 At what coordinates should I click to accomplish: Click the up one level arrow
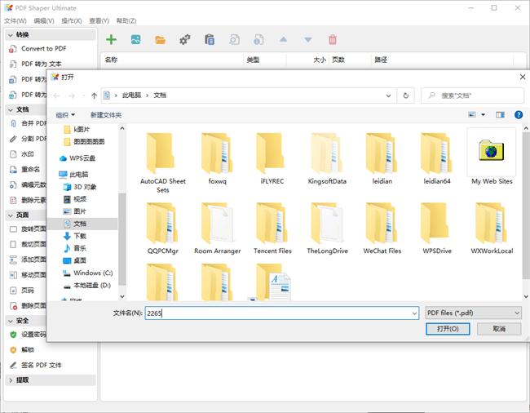(95, 95)
